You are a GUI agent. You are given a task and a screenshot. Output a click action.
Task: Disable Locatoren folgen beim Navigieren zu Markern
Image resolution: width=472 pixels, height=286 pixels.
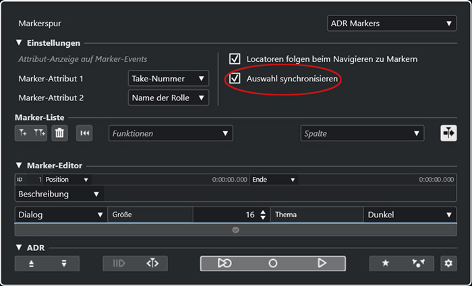[235, 59]
